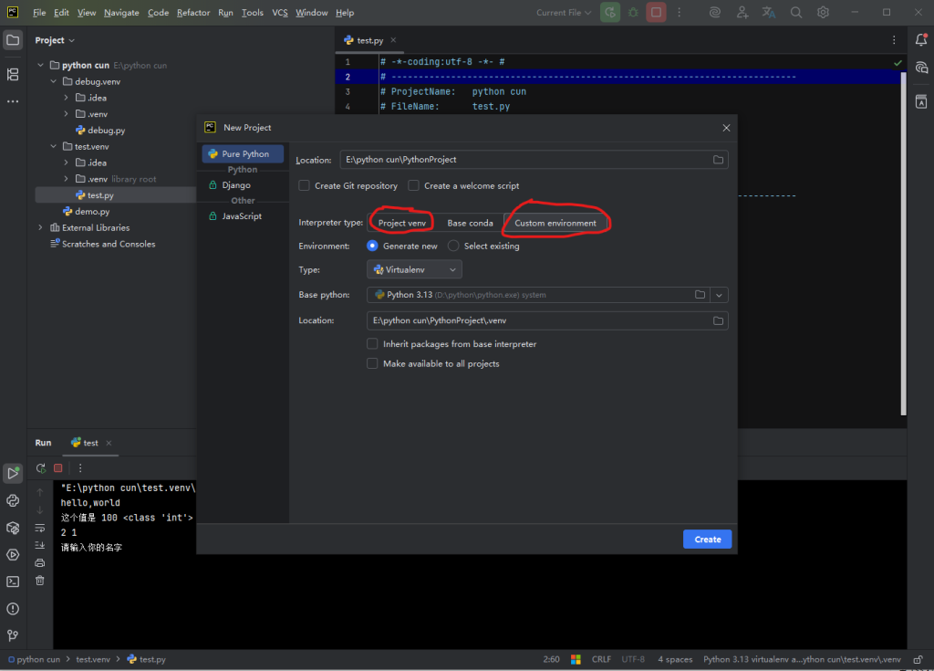Open the Refactor menu

[193, 13]
